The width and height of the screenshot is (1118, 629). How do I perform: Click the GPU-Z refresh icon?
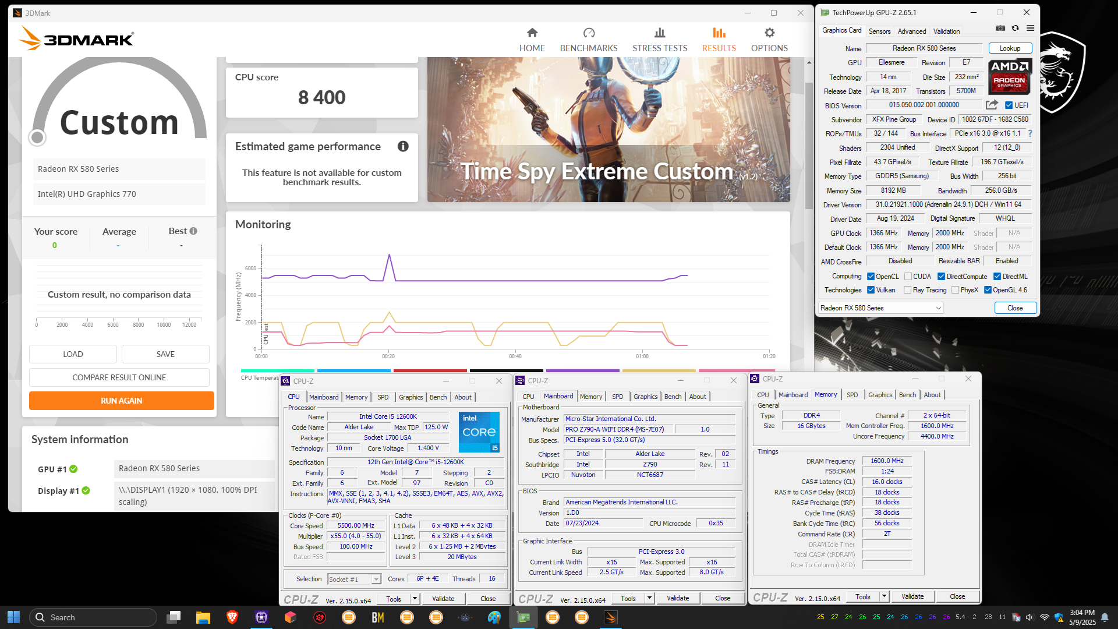(1016, 28)
